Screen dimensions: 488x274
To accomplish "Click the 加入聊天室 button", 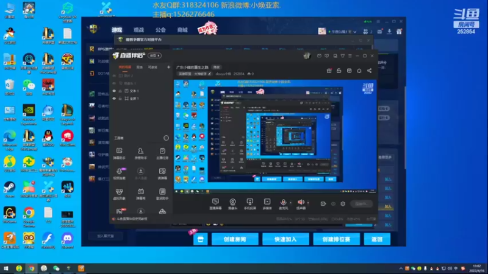I will click(106, 236).
